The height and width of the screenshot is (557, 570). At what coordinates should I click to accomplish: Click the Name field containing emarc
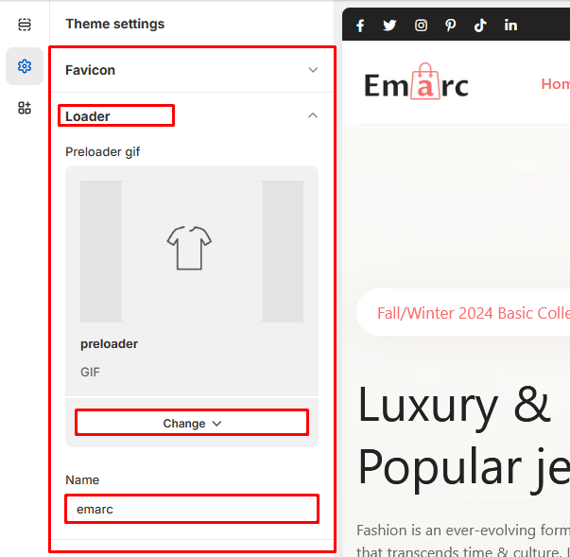(192, 509)
